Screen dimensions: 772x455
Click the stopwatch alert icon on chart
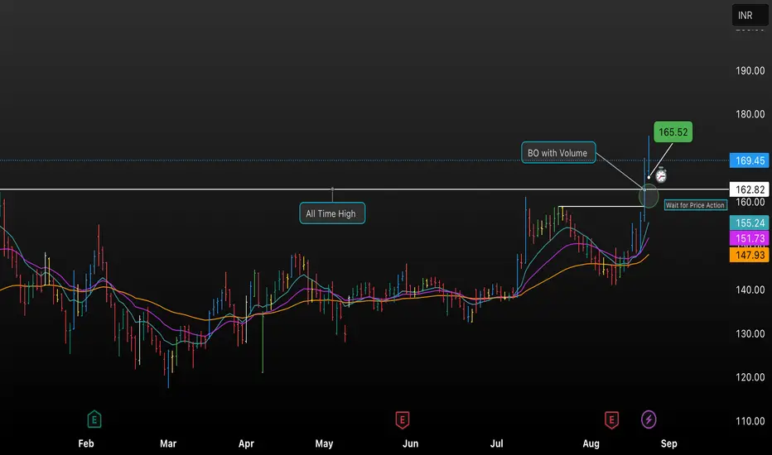[661, 175]
